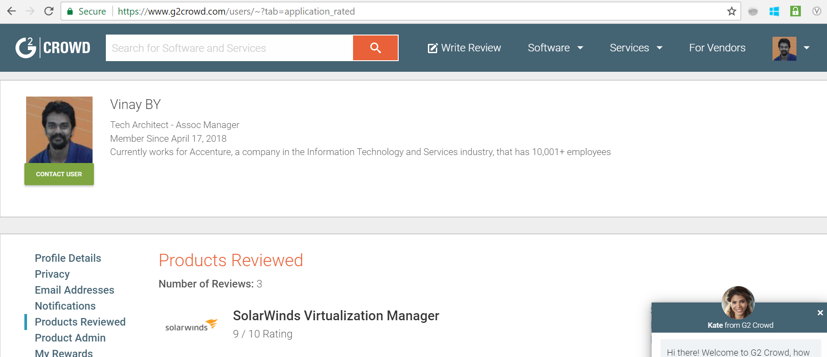
Task: Go back with the browser back arrow
Action: tap(12, 11)
